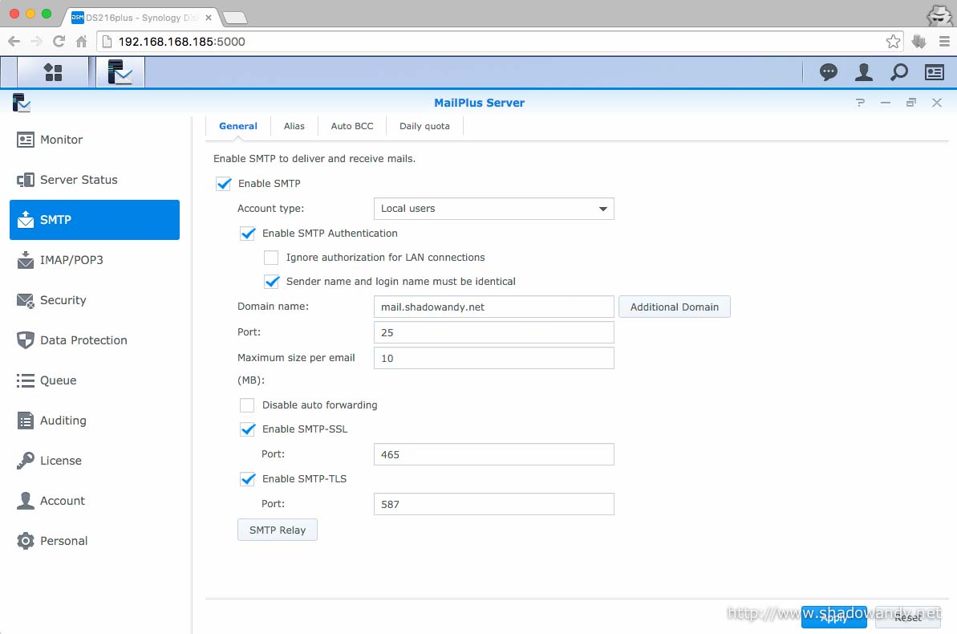Open the Daily quota tab
957x634 pixels.
pyautogui.click(x=424, y=126)
